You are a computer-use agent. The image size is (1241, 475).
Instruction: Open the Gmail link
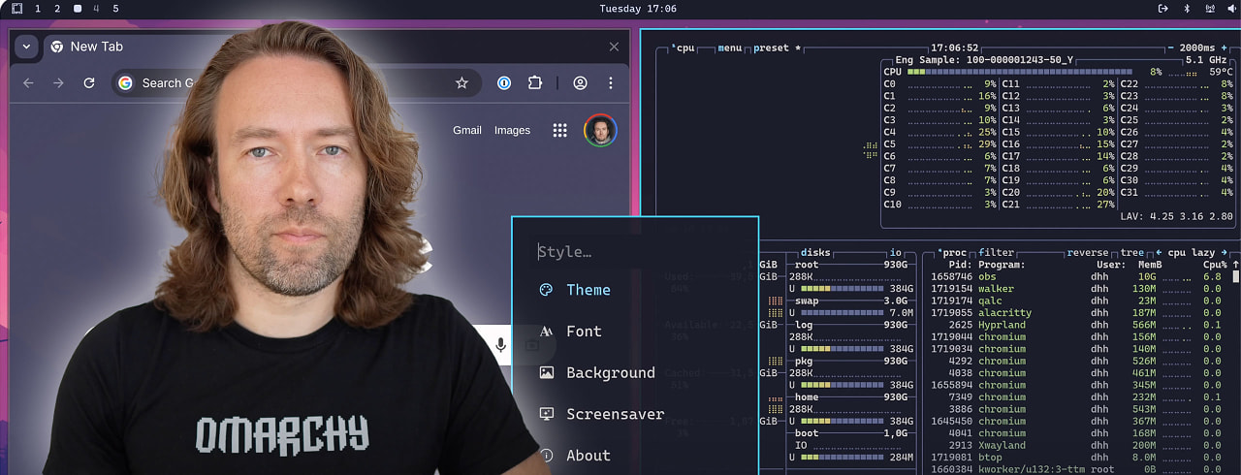click(467, 131)
